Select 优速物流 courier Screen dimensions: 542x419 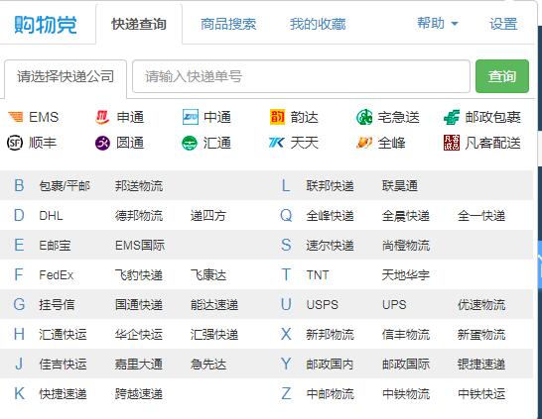tap(481, 305)
